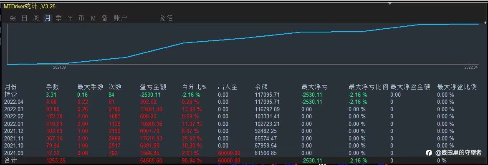
Task: Click the 25.92 % percentage cell
Action: click(192, 138)
